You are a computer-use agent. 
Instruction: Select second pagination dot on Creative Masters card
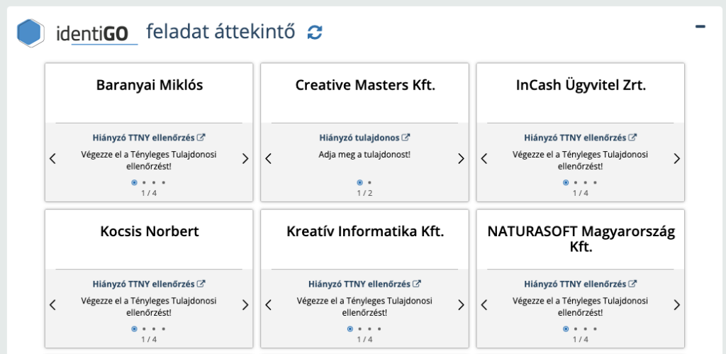point(369,182)
